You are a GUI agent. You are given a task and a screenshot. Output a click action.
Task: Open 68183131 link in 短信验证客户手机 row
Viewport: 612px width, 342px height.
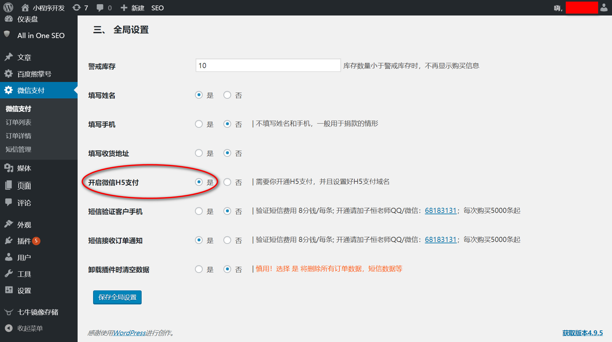(441, 211)
